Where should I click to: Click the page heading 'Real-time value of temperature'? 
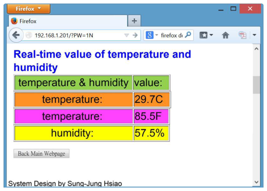[102, 61]
